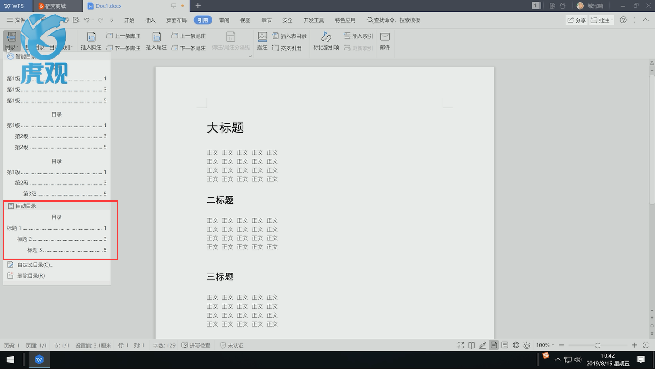Go to 上一条脚注 previous footnote
Image resolution: width=655 pixels, height=369 pixels.
pos(123,36)
